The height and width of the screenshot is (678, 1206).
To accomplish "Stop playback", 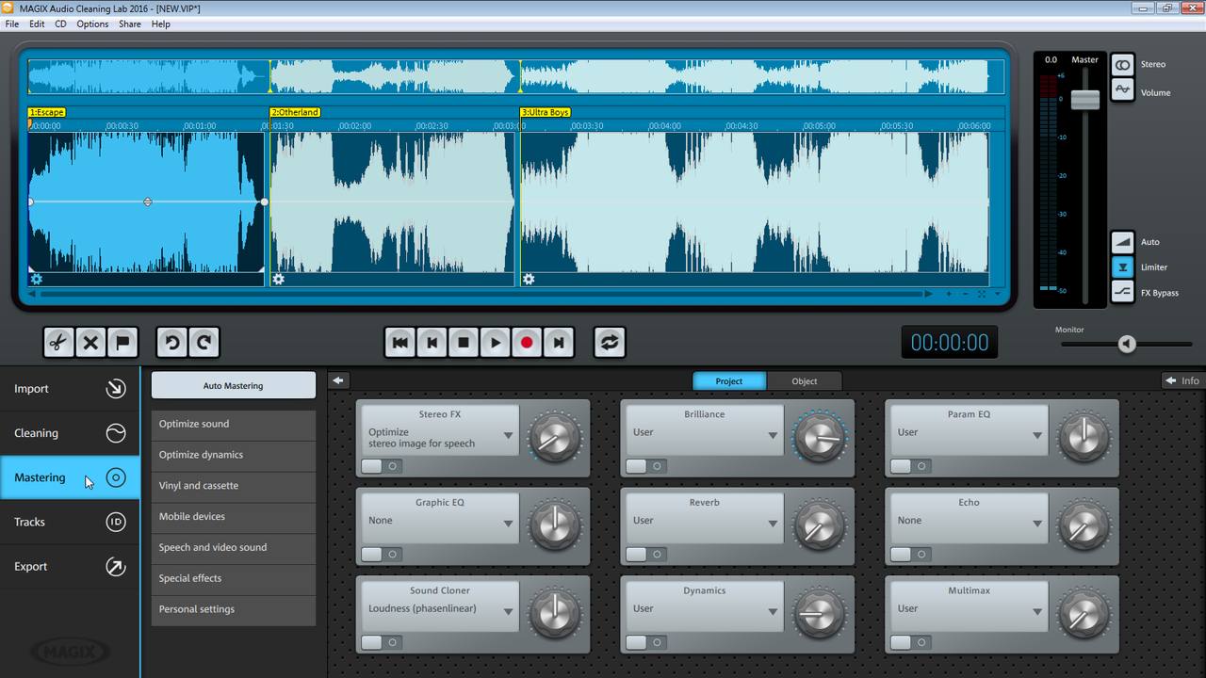I will point(464,343).
